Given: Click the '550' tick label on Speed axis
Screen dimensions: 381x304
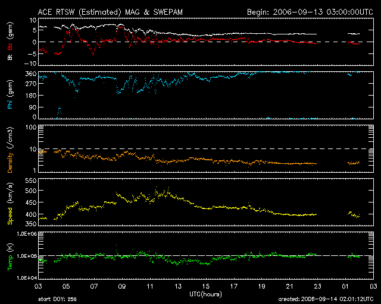Looking at the screenshot, I should (30, 180).
